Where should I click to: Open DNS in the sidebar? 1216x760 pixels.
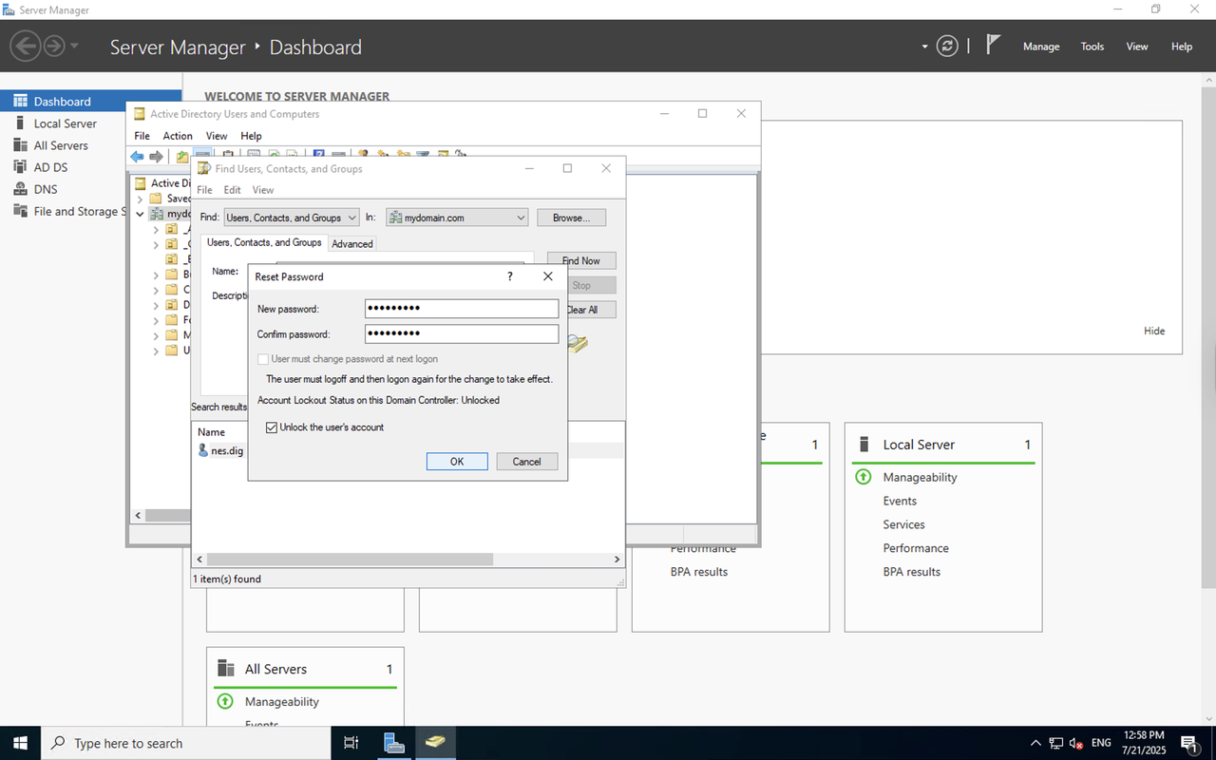[46, 189]
